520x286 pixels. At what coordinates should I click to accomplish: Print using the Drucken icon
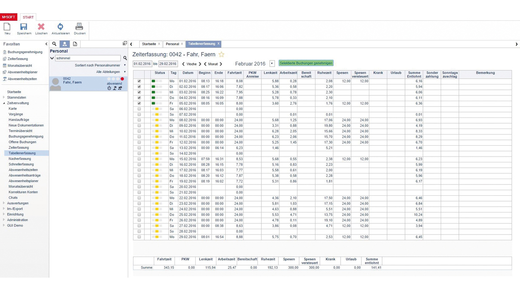pyautogui.click(x=79, y=27)
